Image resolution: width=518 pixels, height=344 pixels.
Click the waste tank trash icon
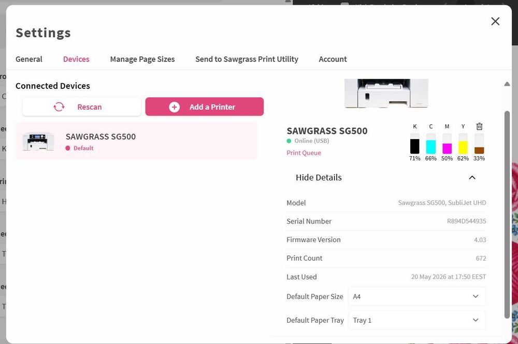(479, 126)
